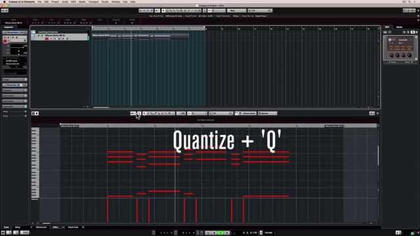Open the Studio menu
Image resolution: width=420 pixels, height=236 pixels.
click(x=105, y=1)
